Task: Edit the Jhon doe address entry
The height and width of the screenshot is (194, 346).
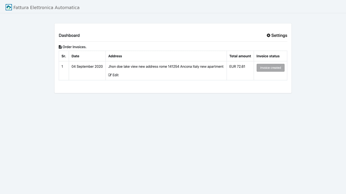Action: coord(114,75)
